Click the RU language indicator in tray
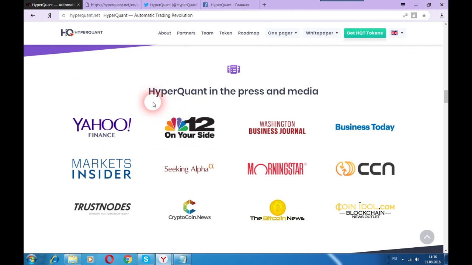This screenshot has width=472, height=265. (x=395, y=259)
